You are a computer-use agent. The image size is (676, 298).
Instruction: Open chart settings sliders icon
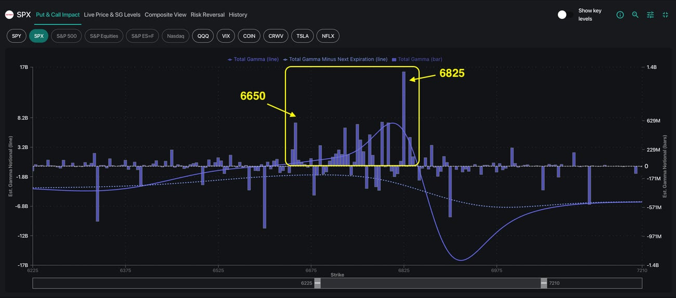[x=650, y=15]
